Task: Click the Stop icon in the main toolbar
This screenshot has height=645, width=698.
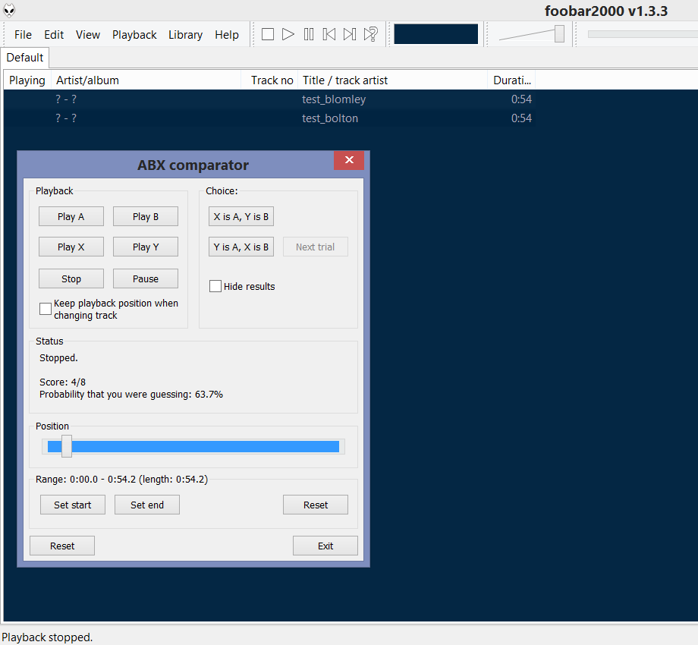Action: [268, 34]
